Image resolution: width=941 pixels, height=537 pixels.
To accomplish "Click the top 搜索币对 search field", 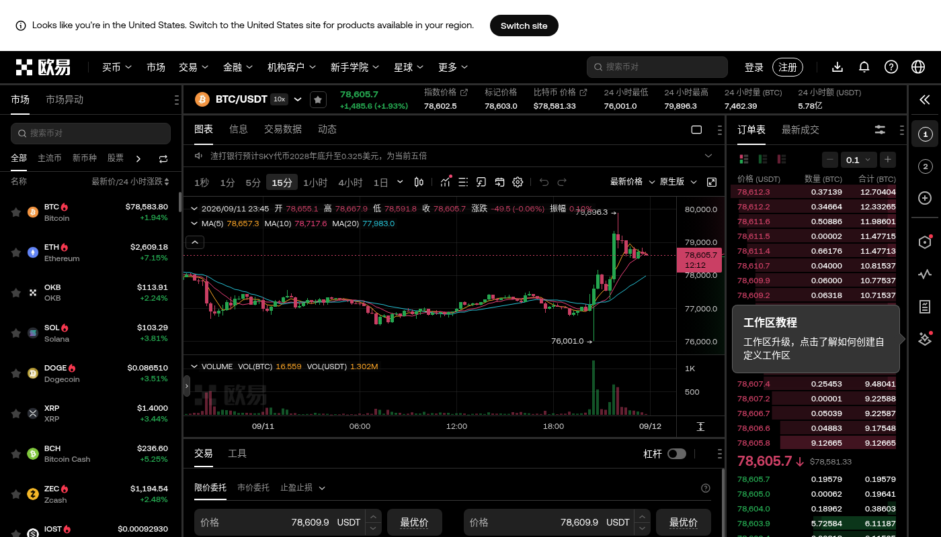I will [x=657, y=67].
